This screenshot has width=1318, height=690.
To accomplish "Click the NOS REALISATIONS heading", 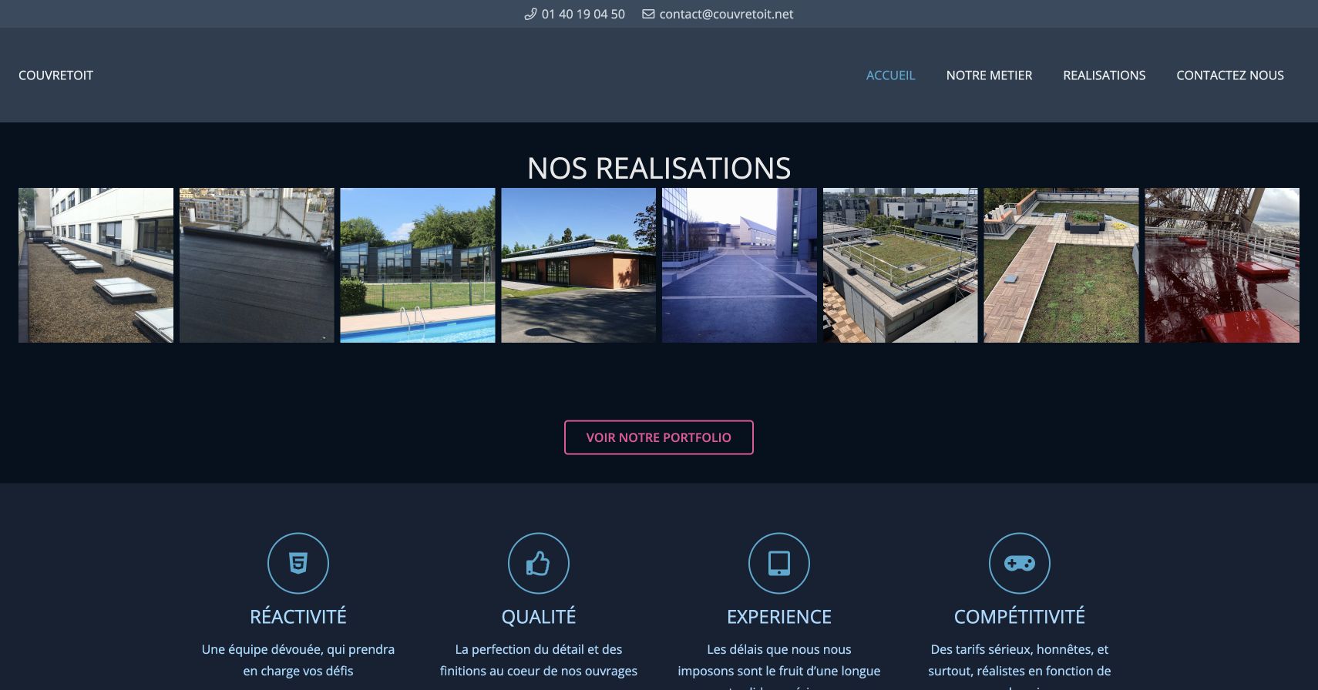I will (x=659, y=168).
